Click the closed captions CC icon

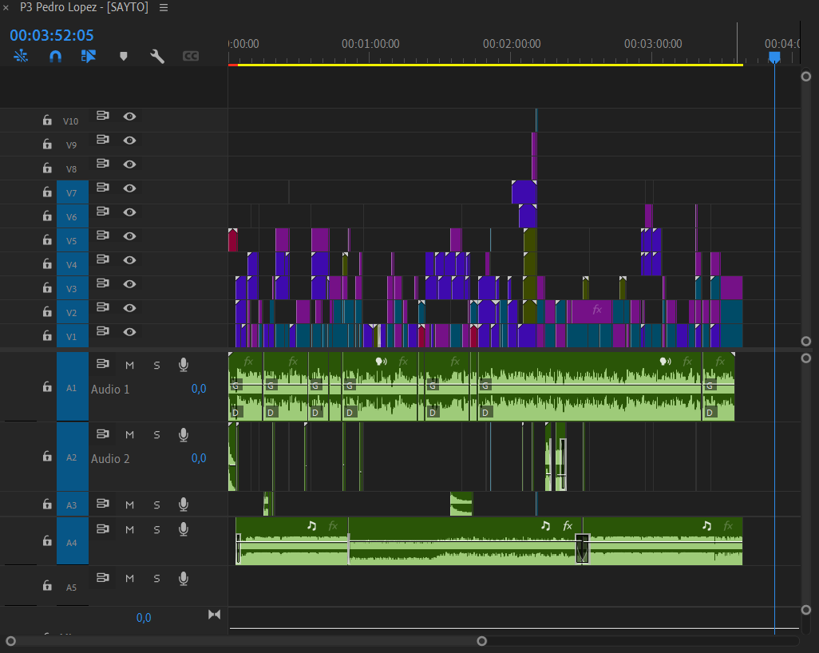tap(191, 56)
